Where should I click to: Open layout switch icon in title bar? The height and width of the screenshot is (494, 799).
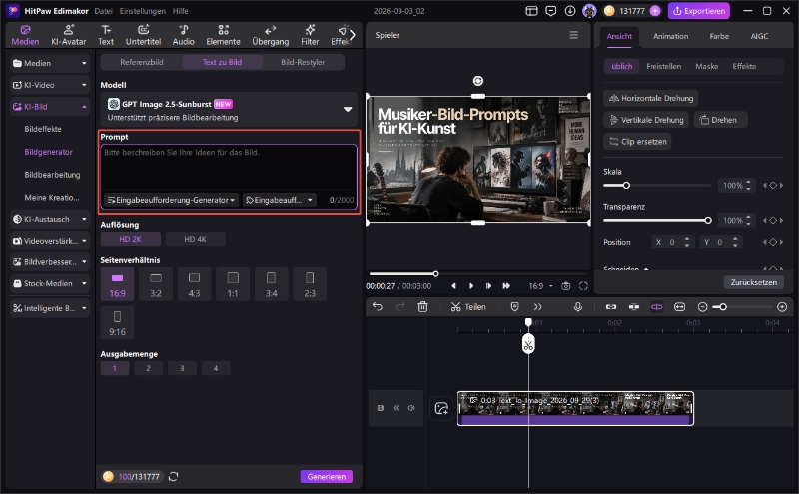pos(531,11)
